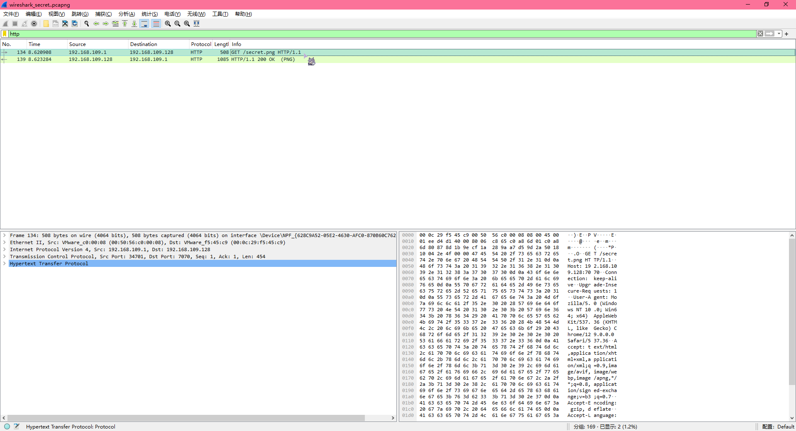796x431 pixels.
Task: Expand the Hypertext Transfer Protocol tree
Action: pyautogui.click(x=4, y=264)
